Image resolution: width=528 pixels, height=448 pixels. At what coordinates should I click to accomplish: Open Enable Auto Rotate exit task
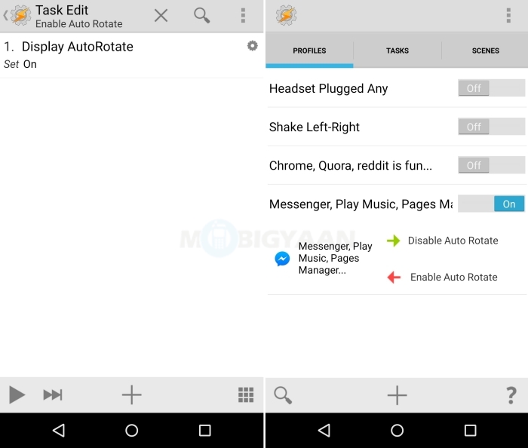point(453,277)
